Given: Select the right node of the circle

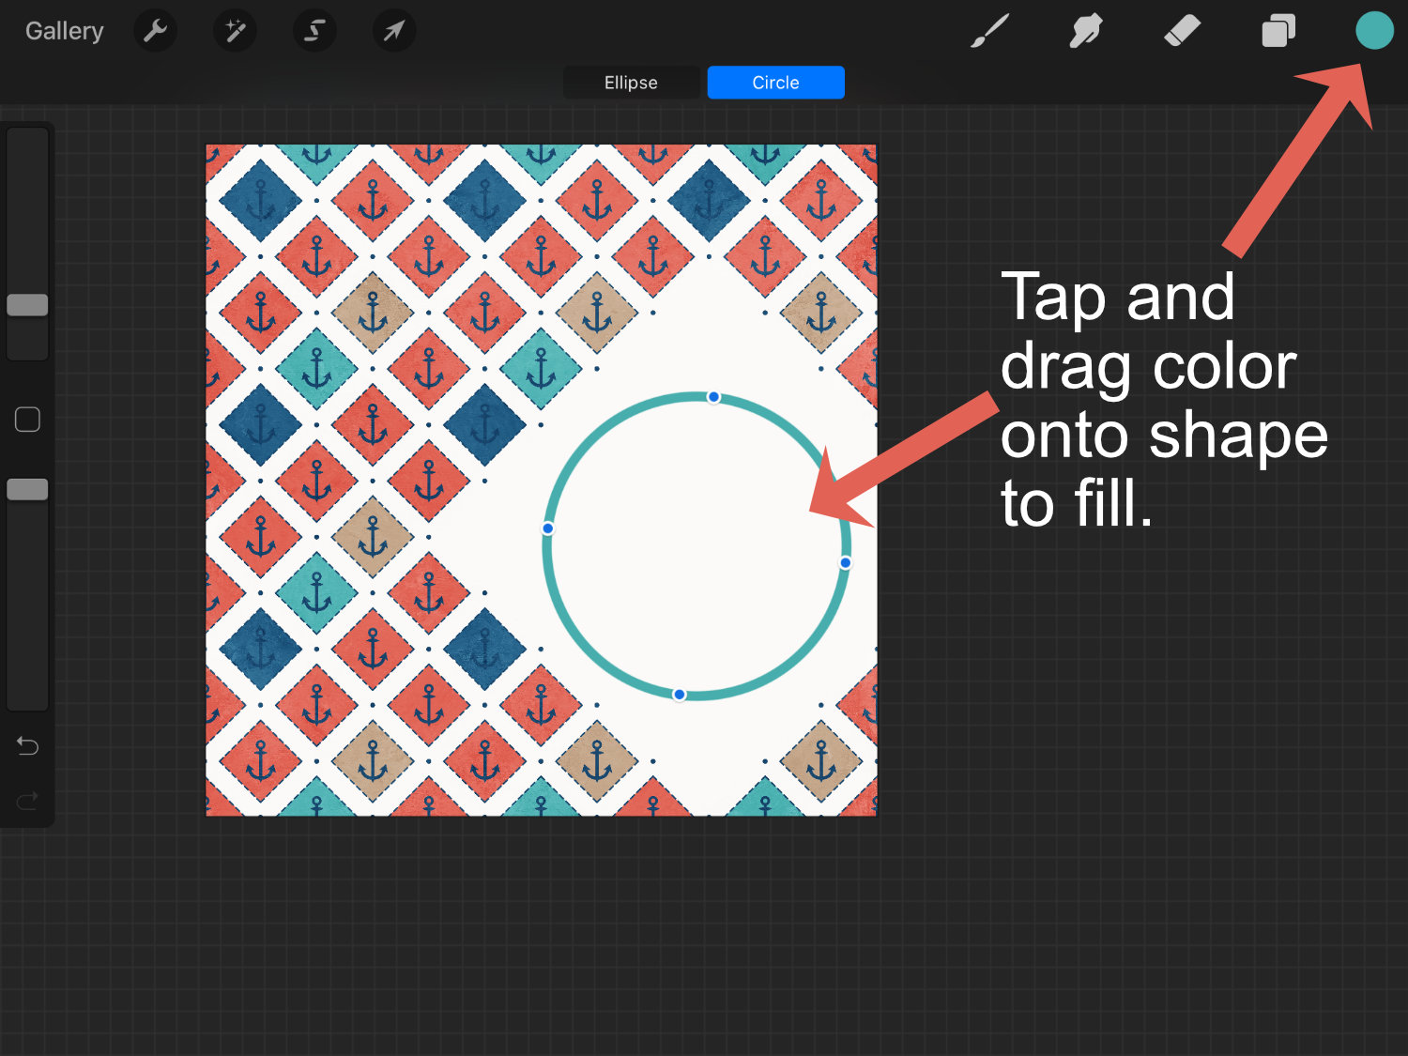Looking at the screenshot, I should [845, 562].
